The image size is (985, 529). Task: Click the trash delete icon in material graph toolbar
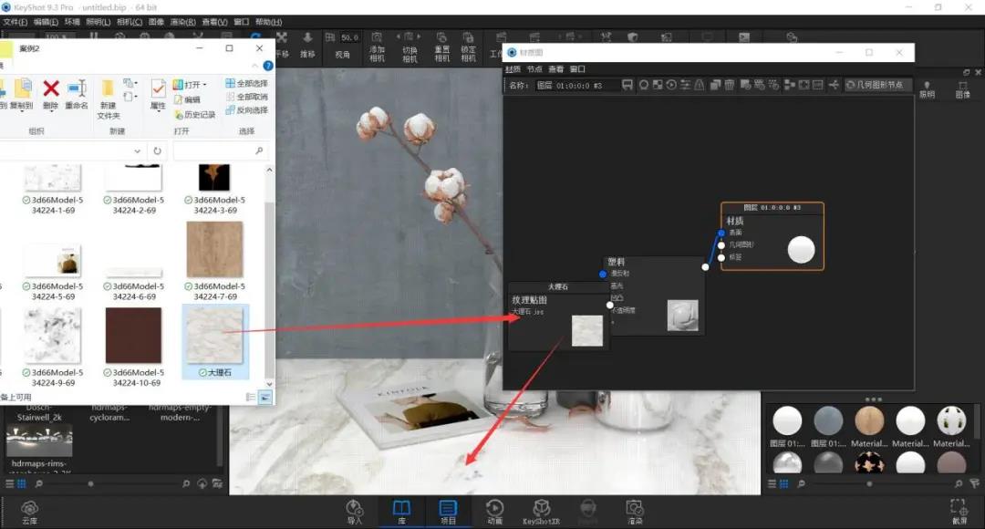[x=730, y=85]
